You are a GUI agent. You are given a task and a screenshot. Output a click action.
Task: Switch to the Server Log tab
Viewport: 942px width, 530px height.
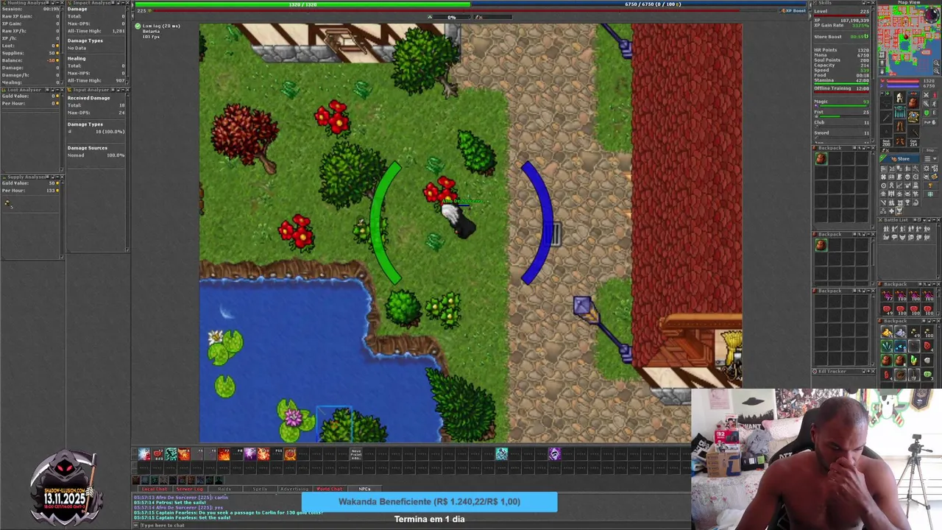(x=190, y=489)
